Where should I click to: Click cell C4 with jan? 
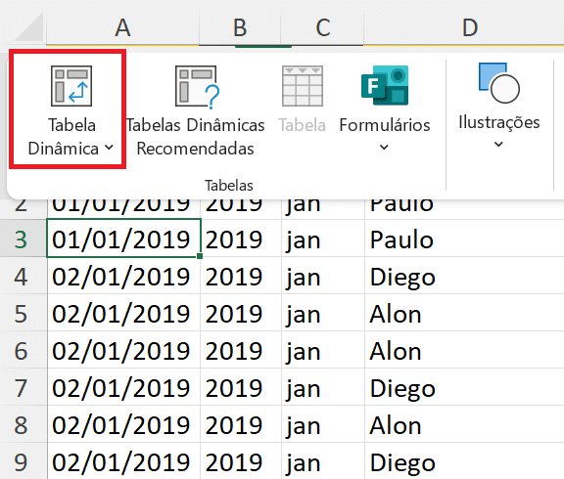(323, 277)
